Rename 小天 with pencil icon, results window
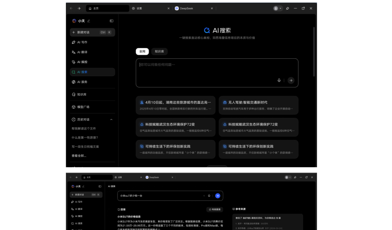392x230 pixels. point(83,186)
